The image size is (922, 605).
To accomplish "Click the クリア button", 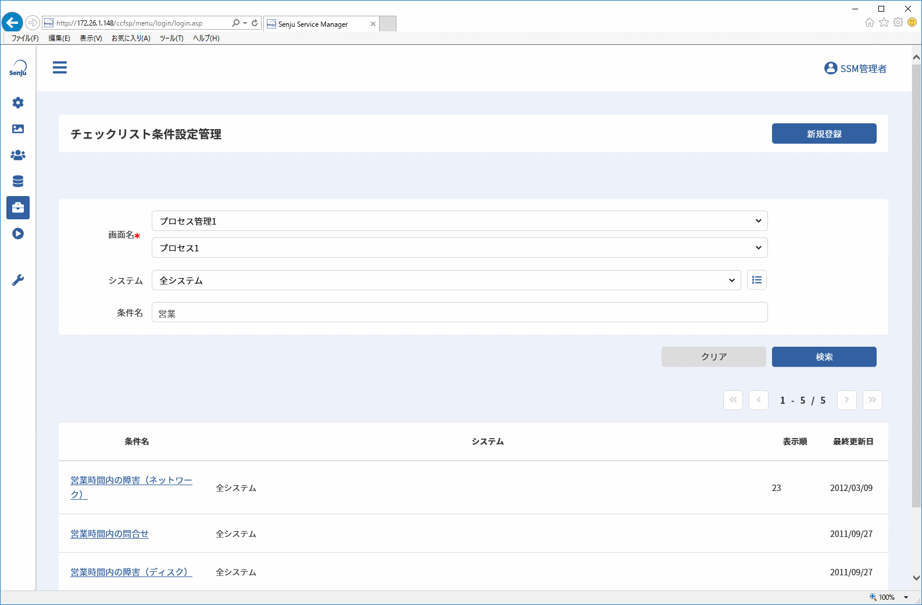I will 714,357.
